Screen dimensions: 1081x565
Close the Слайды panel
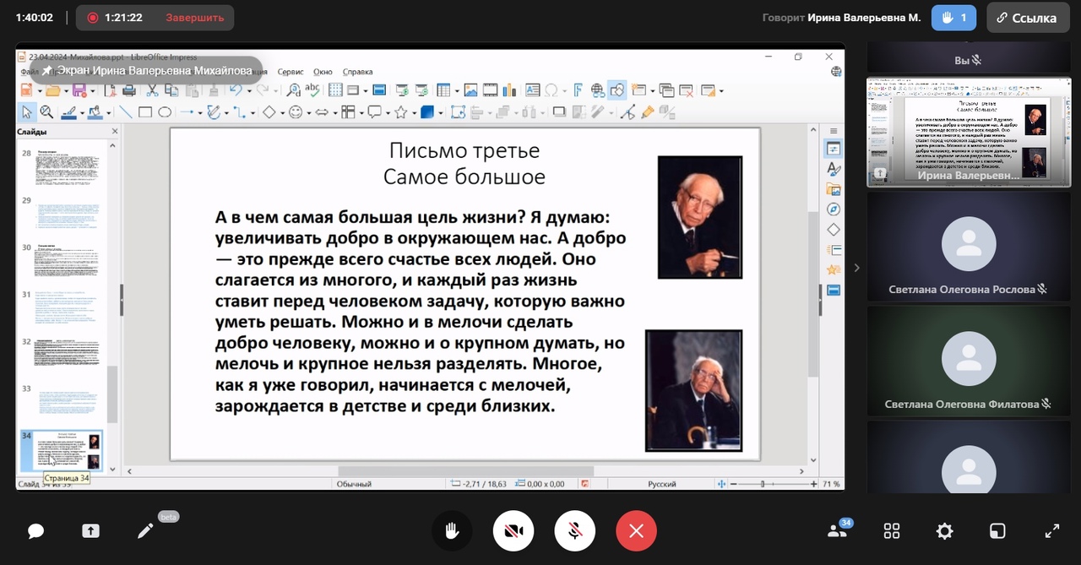click(x=116, y=132)
